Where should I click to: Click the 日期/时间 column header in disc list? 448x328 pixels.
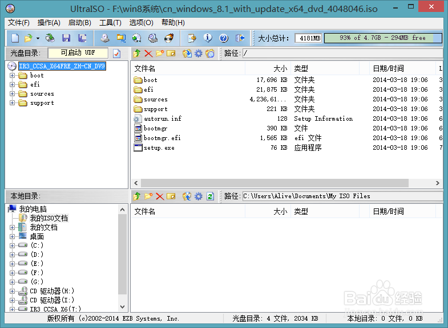tap(402, 69)
